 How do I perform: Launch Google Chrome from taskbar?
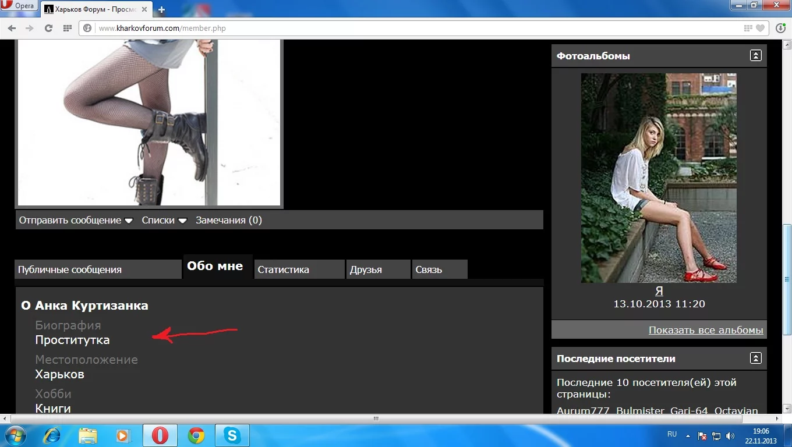click(x=196, y=436)
